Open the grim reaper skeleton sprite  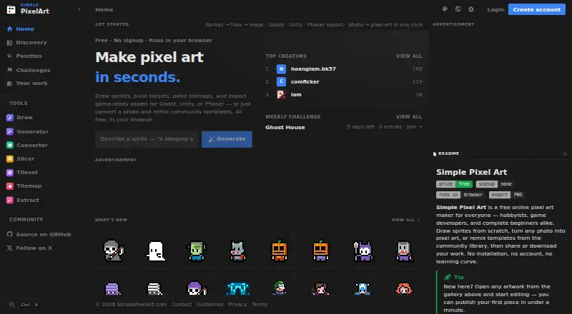[114, 251]
